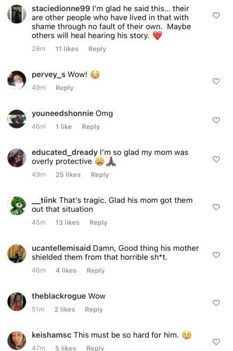Like theblackrogue's Wow comment
The width and height of the screenshot is (233, 351).
point(216,303)
